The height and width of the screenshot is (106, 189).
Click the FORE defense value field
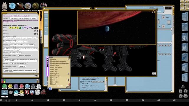point(163,17)
